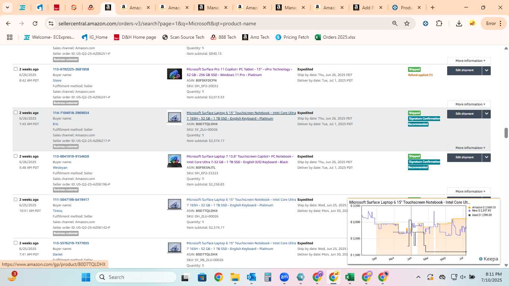Show hidden system tray icons
Screen dimensions: 509x286
click(418, 277)
